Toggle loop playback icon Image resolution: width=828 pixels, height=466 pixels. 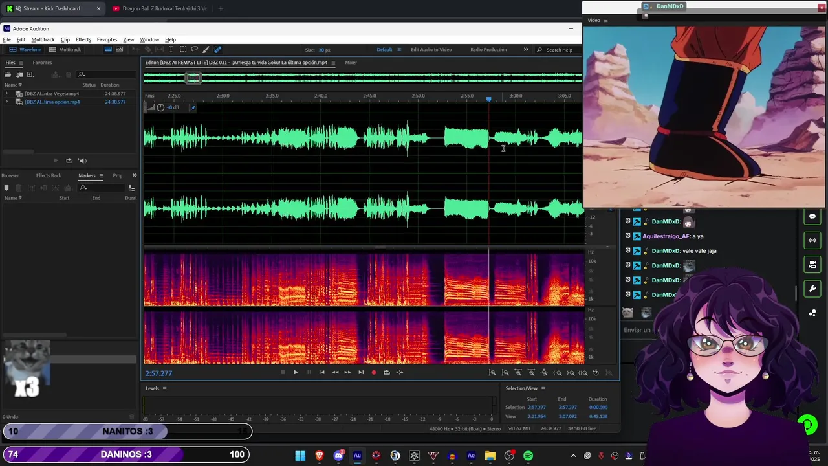386,372
